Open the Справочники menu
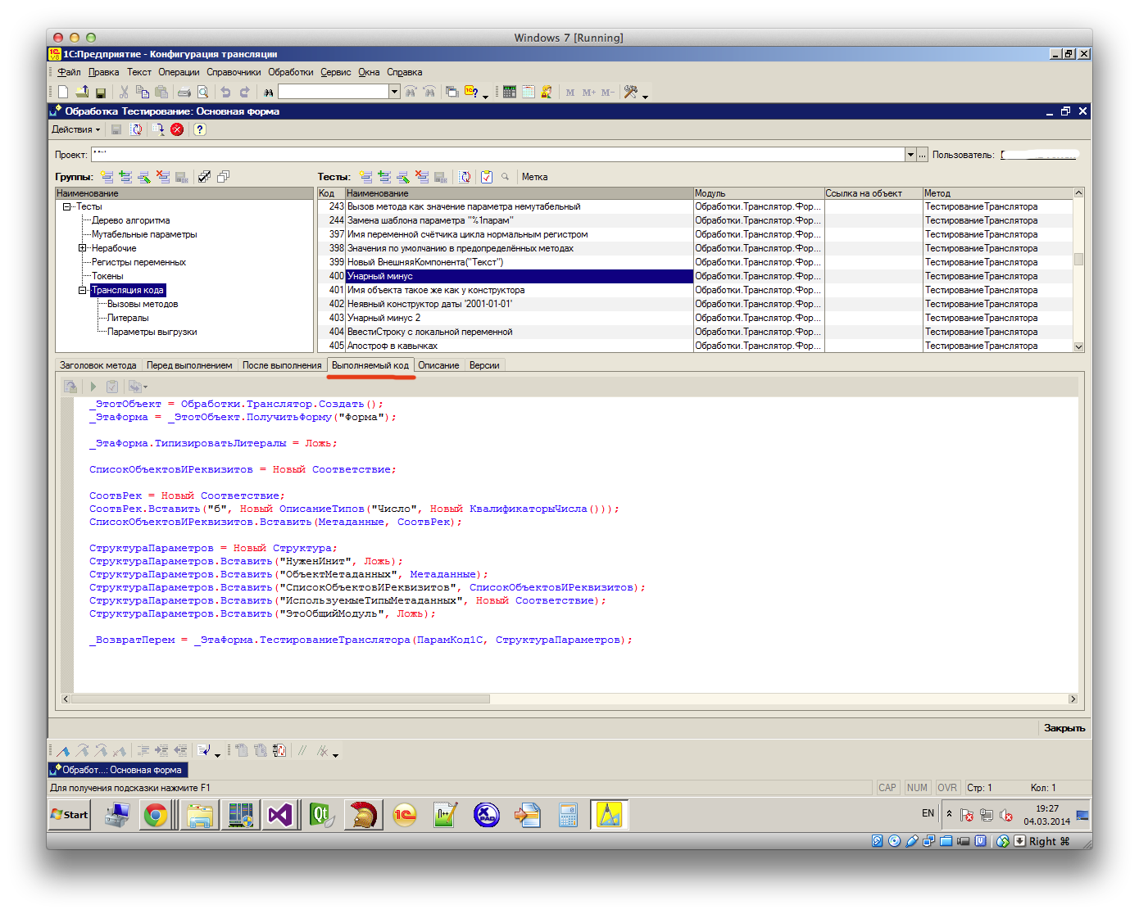This screenshot has width=1139, height=914. pyautogui.click(x=234, y=72)
